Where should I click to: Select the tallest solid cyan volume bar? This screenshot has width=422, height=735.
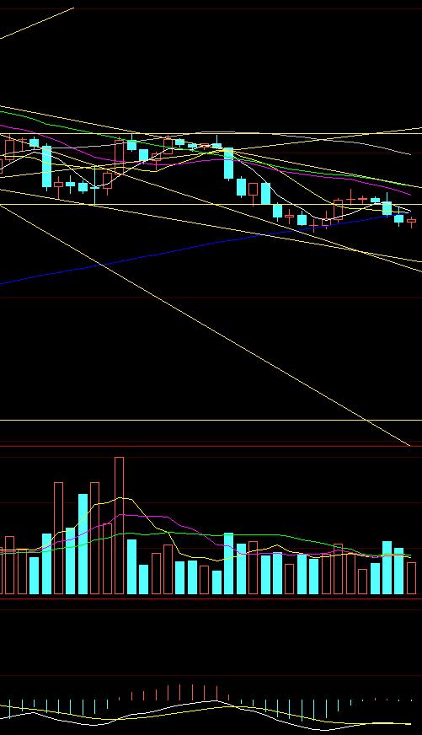pyautogui.click(x=83, y=544)
